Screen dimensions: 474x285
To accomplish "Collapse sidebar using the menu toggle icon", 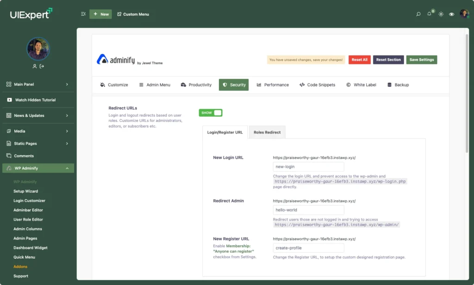I will point(83,14).
